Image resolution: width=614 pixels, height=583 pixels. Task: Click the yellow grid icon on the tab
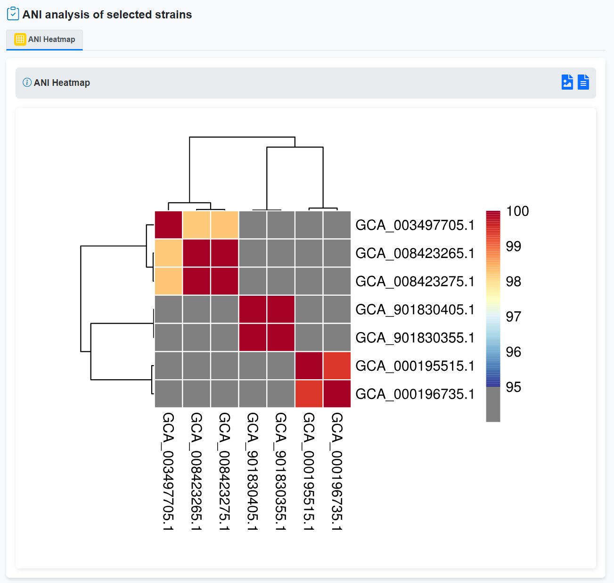(20, 39)
